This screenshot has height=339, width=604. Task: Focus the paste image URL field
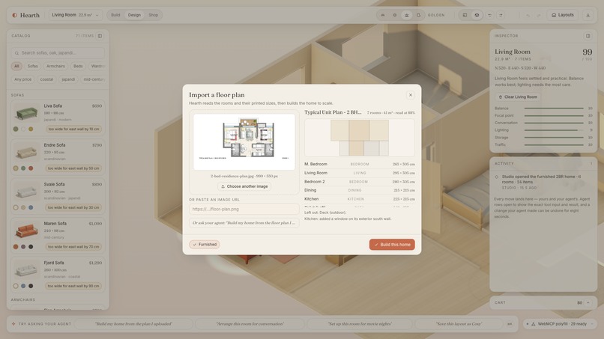pos(244,209)
